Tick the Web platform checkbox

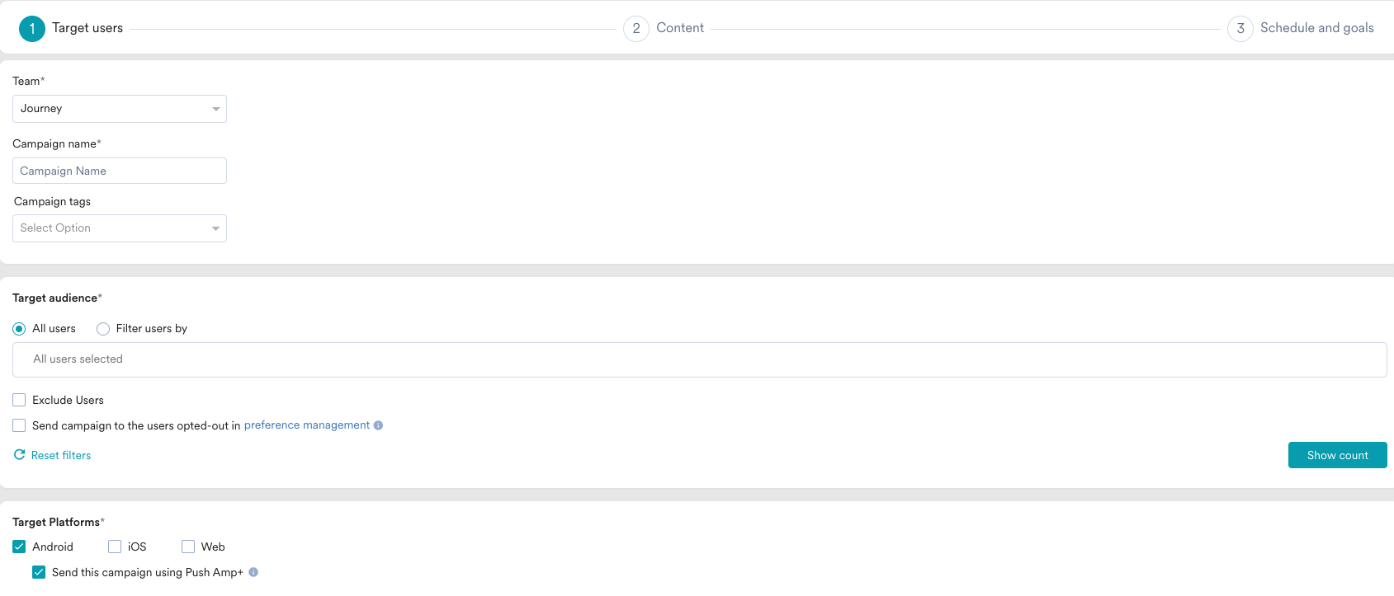point(188,547)
